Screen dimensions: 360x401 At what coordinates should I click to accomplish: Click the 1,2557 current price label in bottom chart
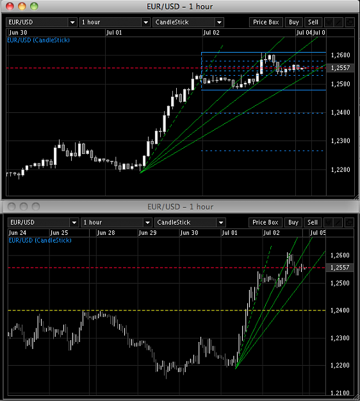(340, 268)
